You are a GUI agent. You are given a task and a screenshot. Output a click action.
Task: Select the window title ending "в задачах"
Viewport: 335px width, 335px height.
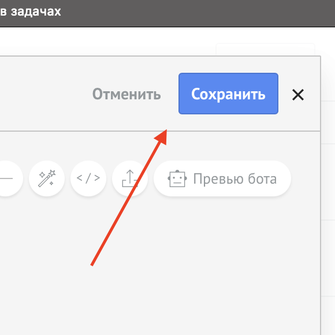(x=31, y=12)
